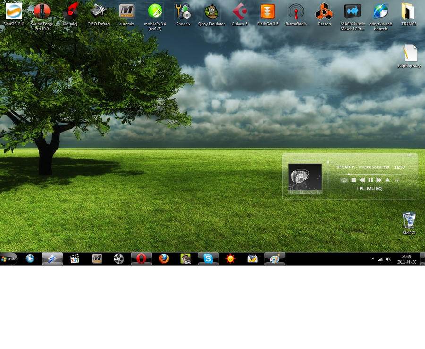Open FlashGet 3.5 shortcut

(268, 15)
